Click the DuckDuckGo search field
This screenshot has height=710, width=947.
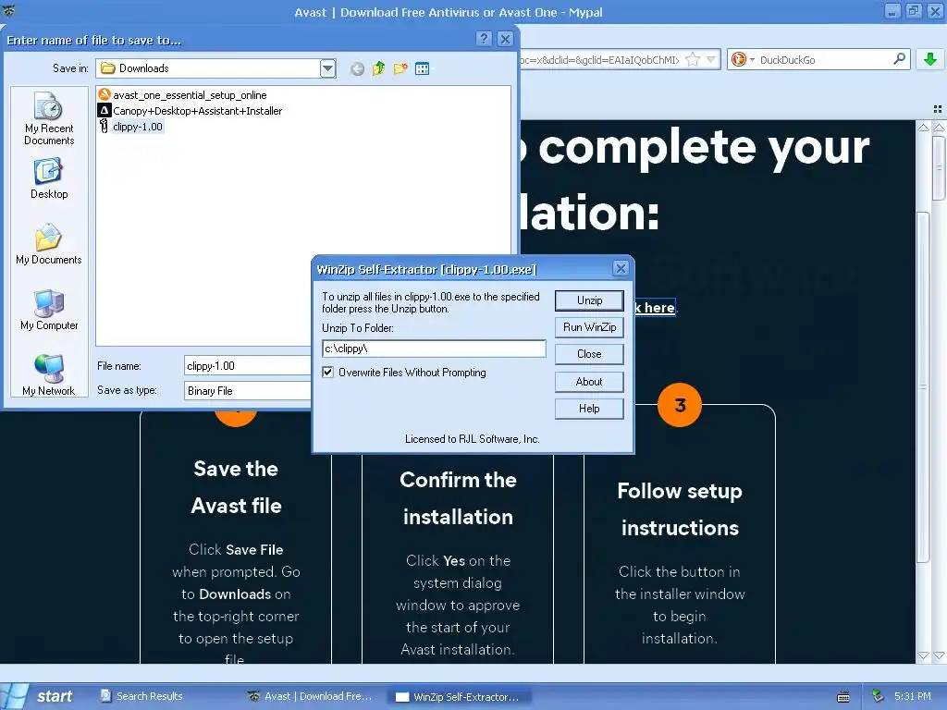[824, 60]
